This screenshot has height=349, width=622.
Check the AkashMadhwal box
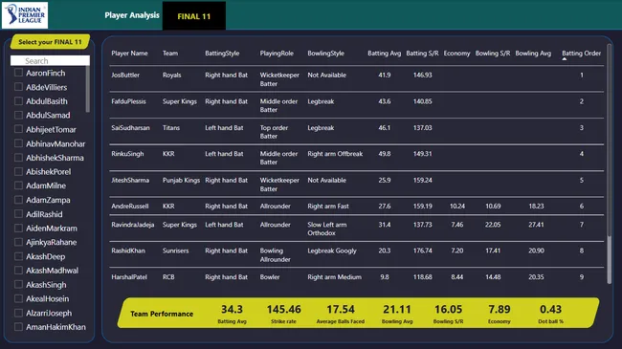18,271
